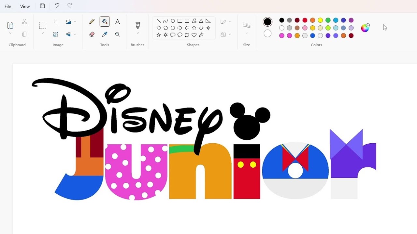Select the white Color 2 swatch

pyautogui.click(x=267, y=33)
